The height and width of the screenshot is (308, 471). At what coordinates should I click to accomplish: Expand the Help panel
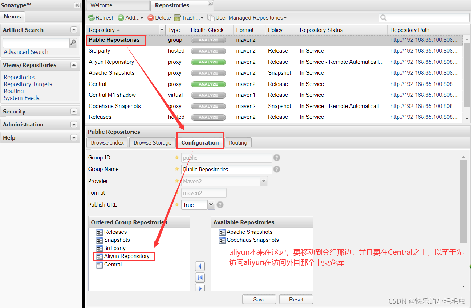(74, 138)
